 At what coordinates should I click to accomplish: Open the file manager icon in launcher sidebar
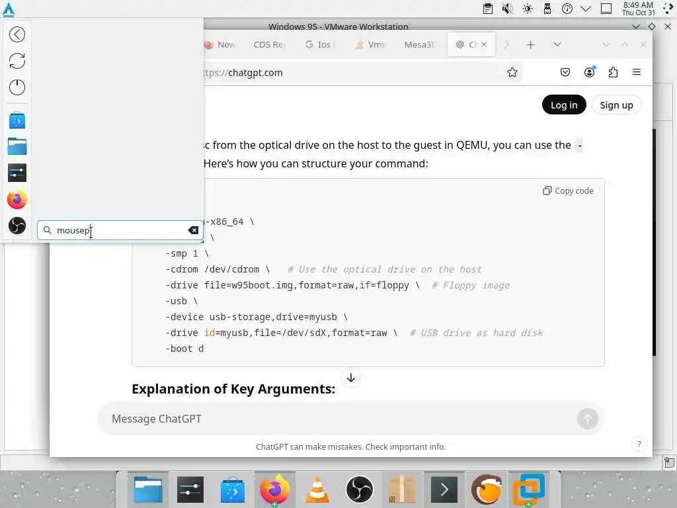(17, 146)
